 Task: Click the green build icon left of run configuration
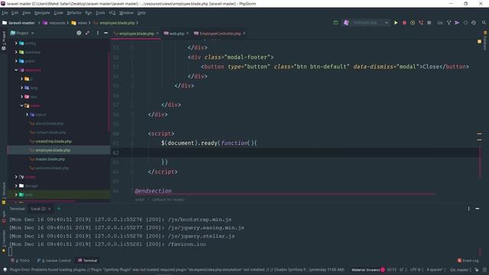click(x=335, y=23)
